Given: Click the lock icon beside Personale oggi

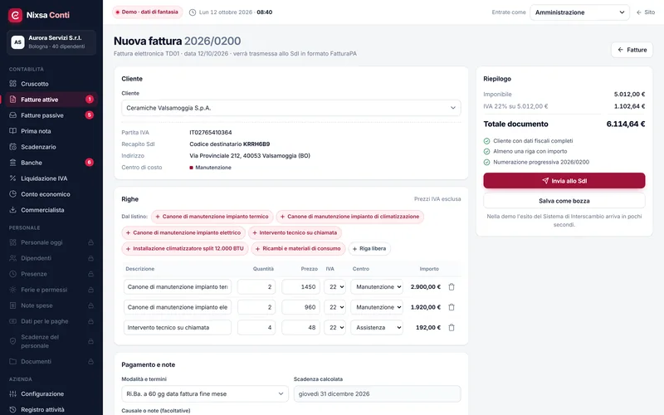Looking at the screenshot, I should click(90, 242).
